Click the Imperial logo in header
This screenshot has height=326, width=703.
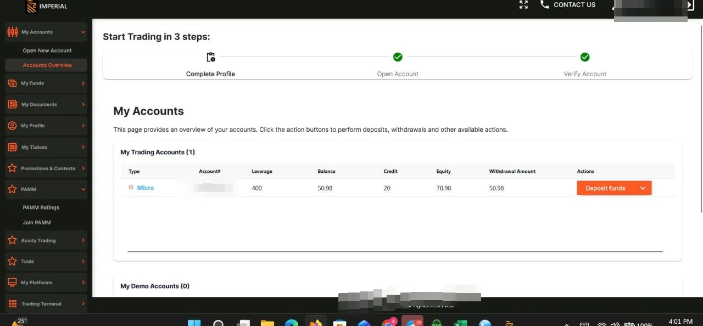tap(32, 6)
